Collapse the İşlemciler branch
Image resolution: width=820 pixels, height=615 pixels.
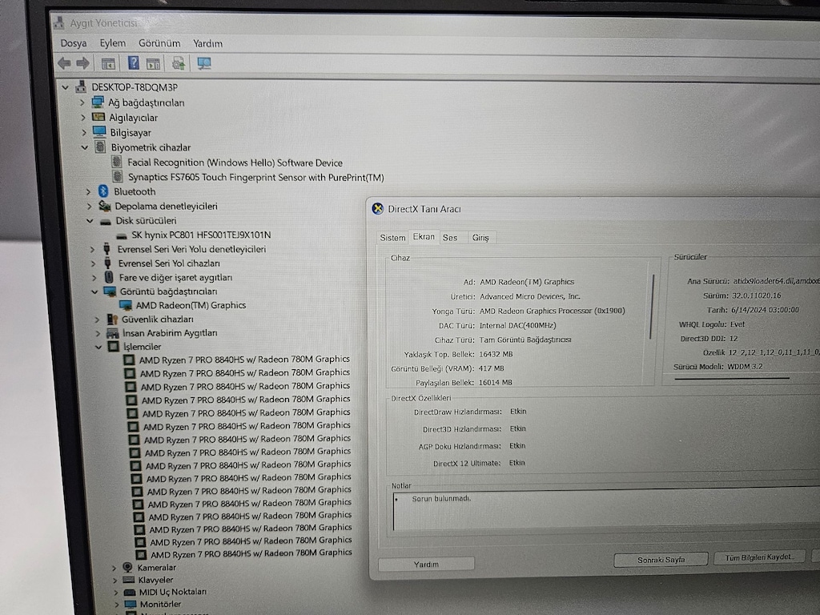(x=98, y=347)
